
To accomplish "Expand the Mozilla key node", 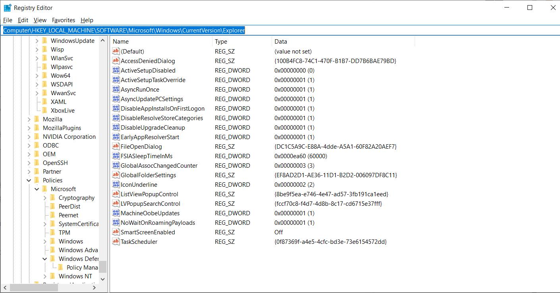I will tap(29, 119).
